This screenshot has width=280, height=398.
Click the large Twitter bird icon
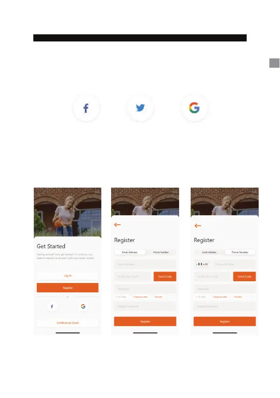(x=140, y=108)
